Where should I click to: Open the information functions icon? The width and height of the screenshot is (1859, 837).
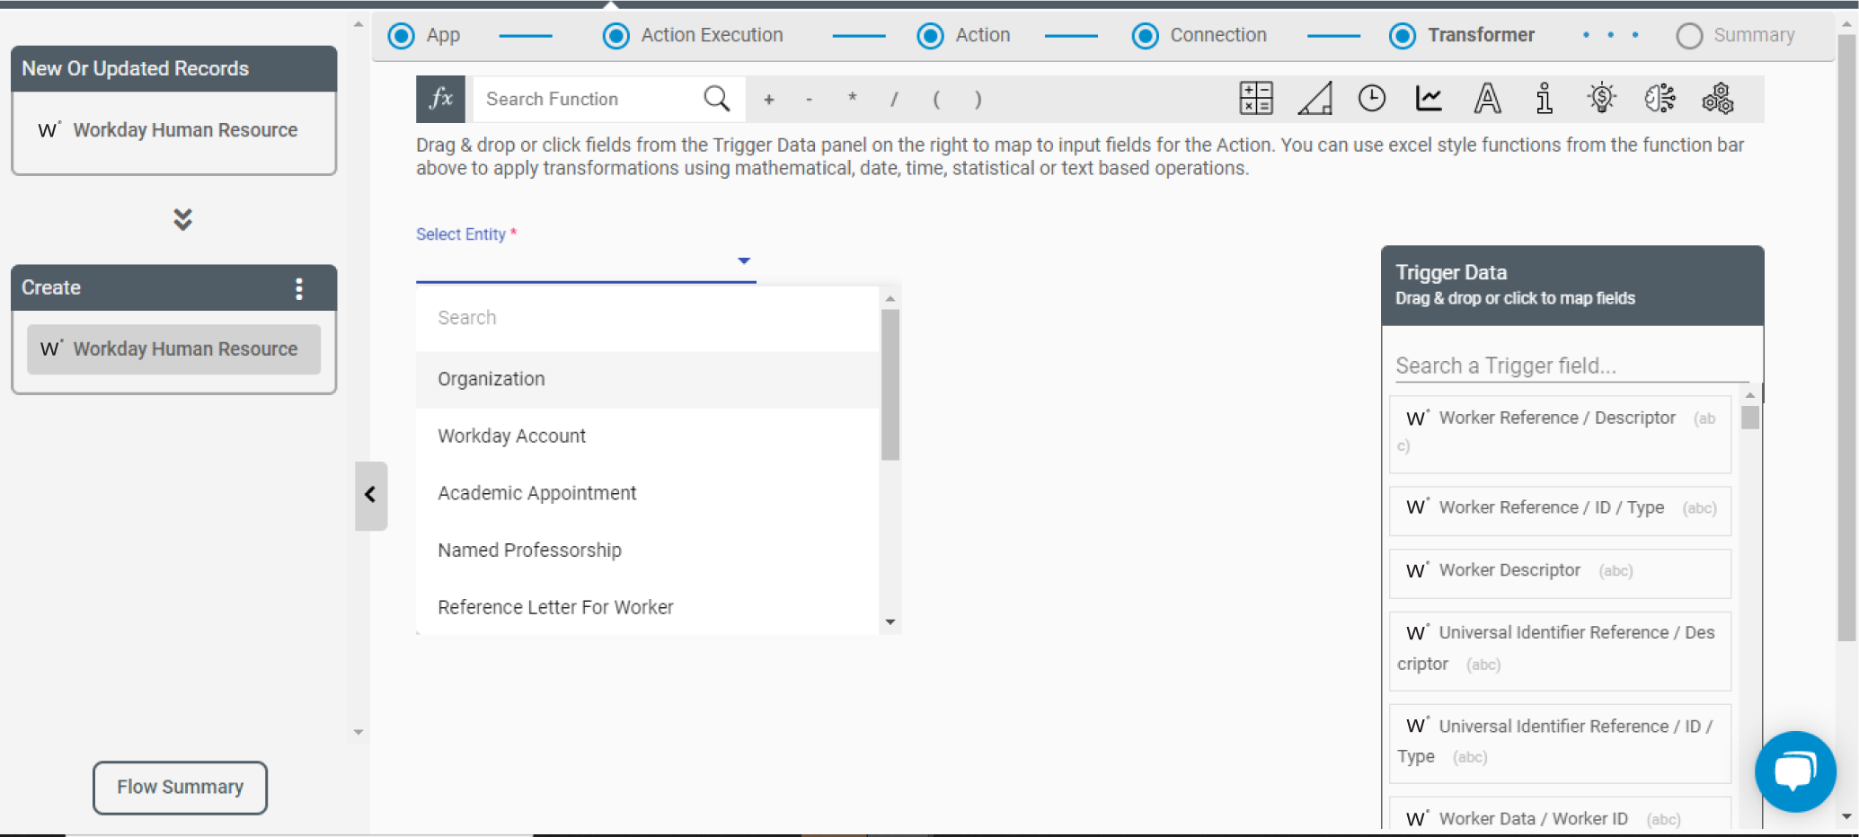1545,98
